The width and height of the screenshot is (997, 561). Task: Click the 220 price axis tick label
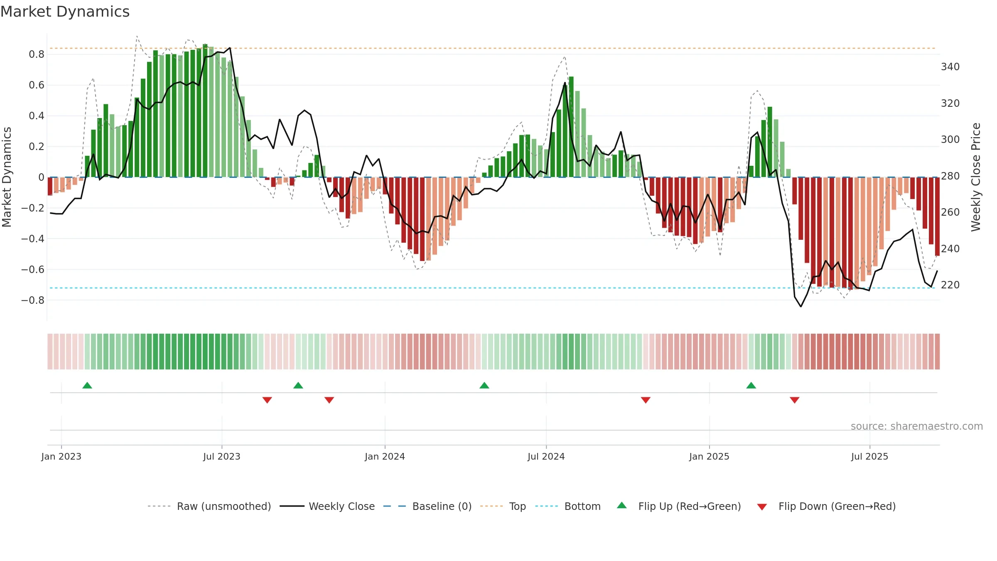click(x=950, y=285)
